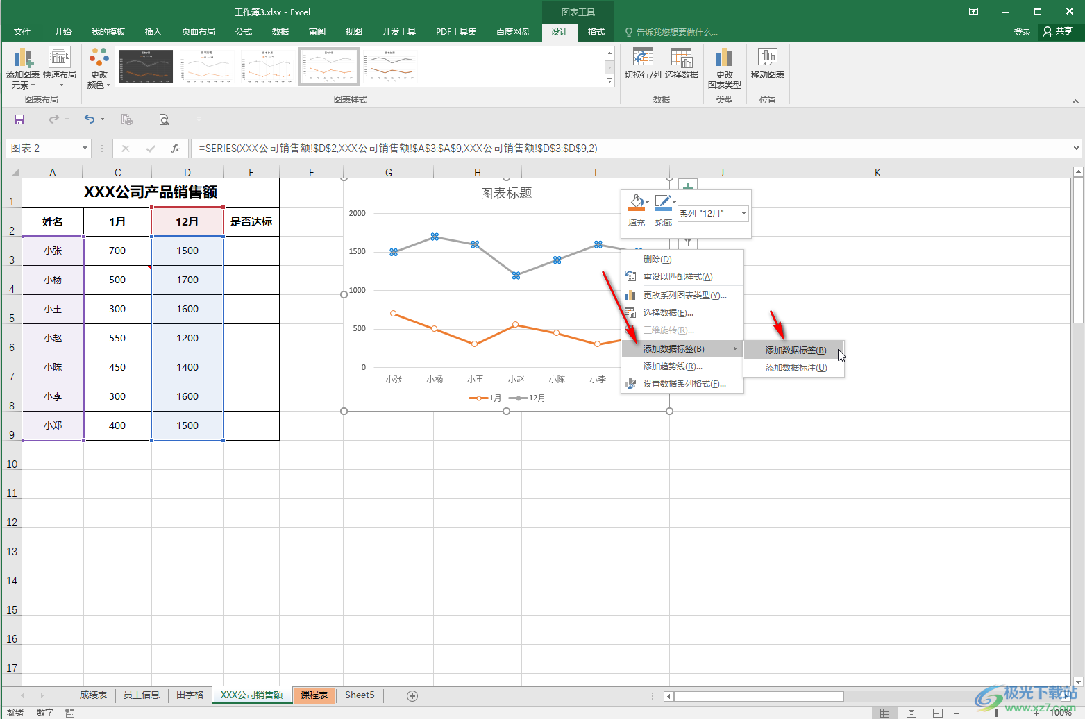
Task: Click Select Data (选择数据) ribbon button
Action: click(x=682, y=64)
